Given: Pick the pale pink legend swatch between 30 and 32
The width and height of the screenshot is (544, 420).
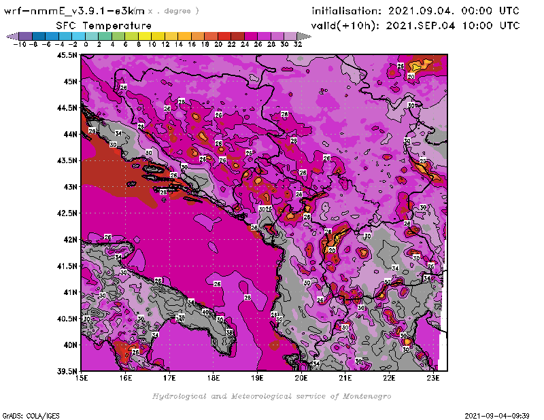Looking at the screenshot, I should point(290,36).
